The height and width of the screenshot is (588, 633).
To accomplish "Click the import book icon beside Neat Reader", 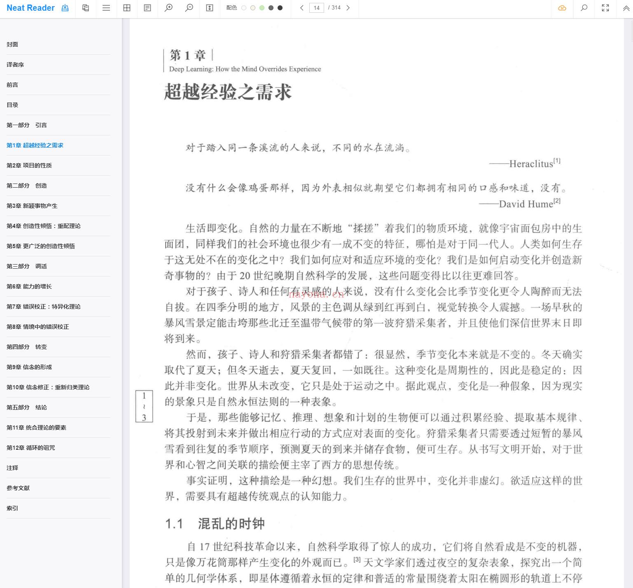I will click(65, 8).
